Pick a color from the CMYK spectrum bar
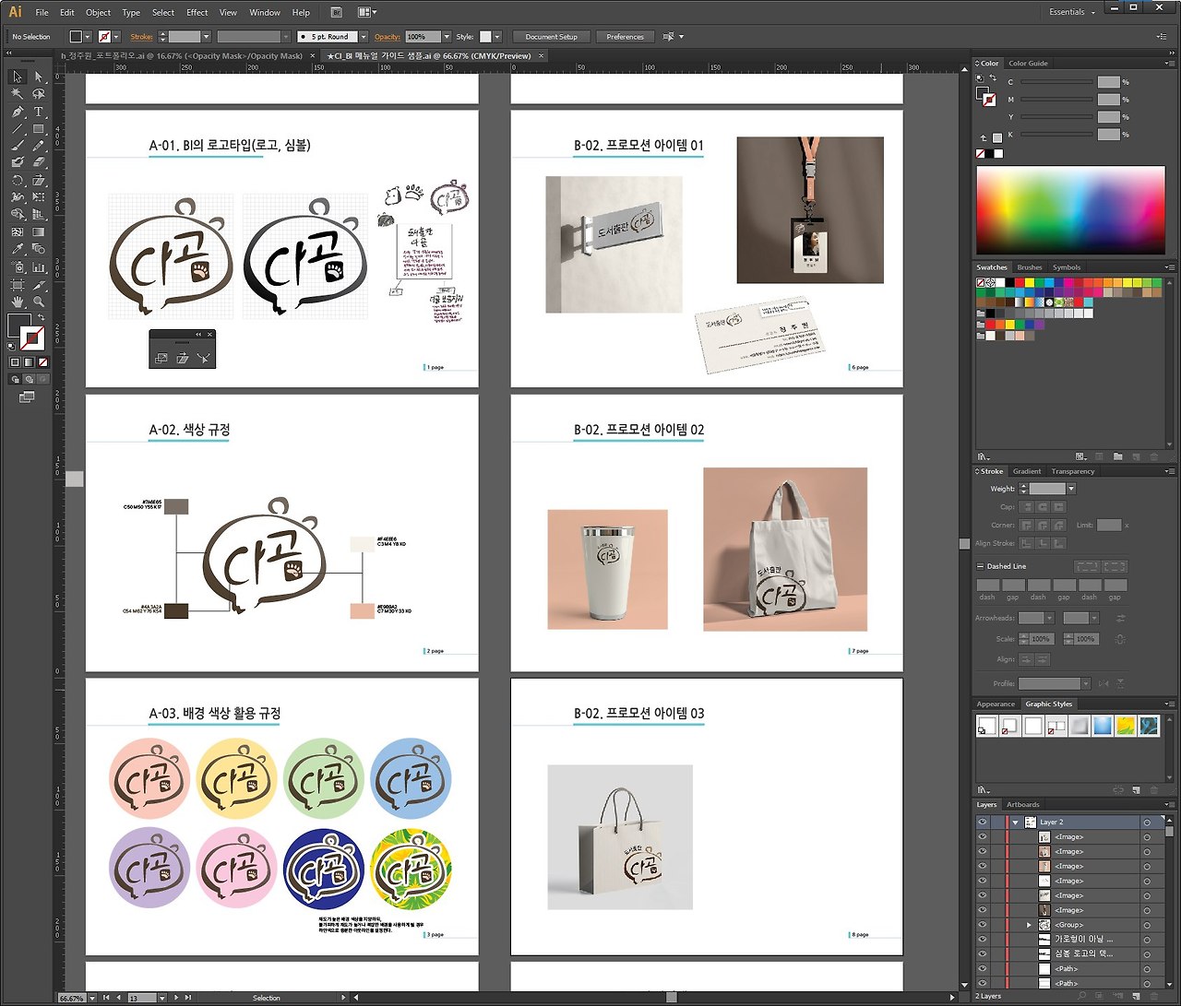The image size is (1181, 1006). click(1070, 210)
